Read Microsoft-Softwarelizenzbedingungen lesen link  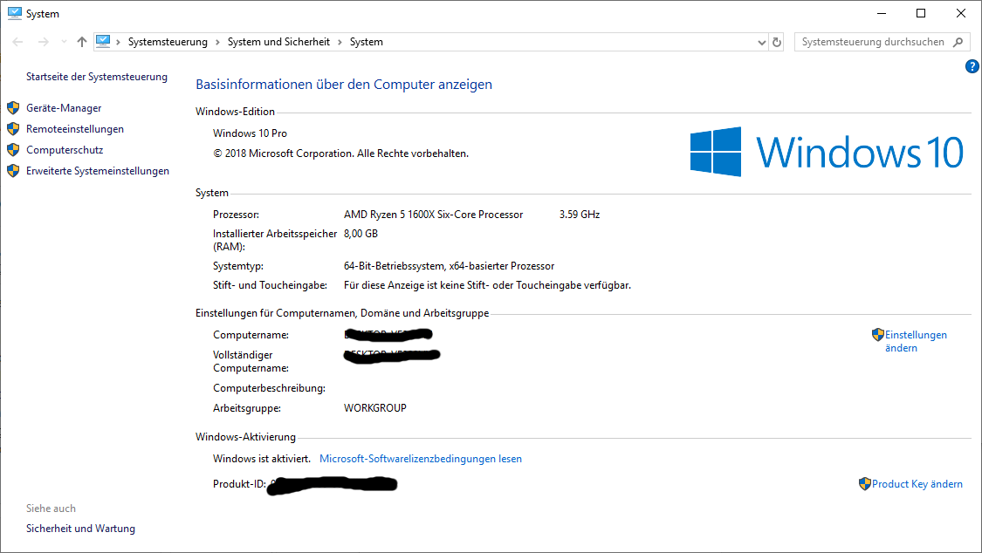(420, 459)
